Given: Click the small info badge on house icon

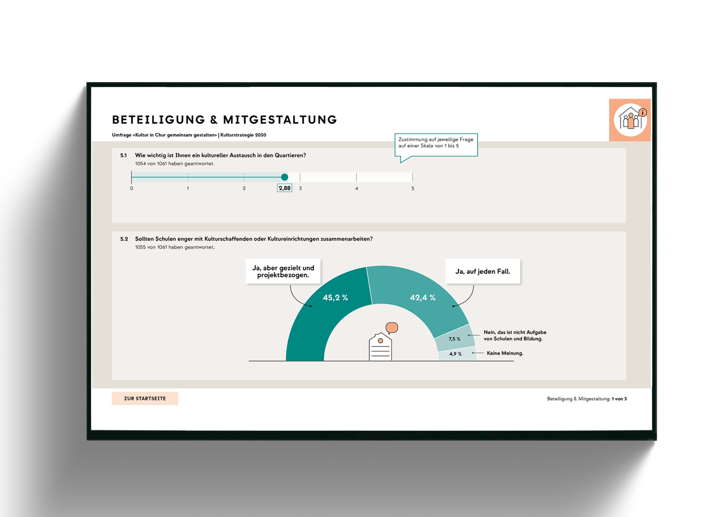Looking at the screenshot, I should click(642, 112).
